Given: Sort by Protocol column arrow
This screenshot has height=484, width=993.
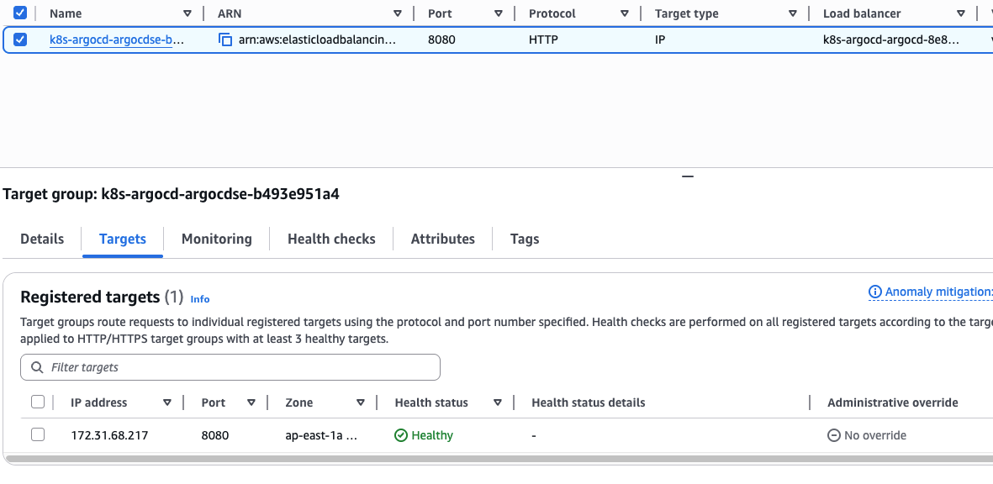Looking at the screenshot, I should point(625,13).
